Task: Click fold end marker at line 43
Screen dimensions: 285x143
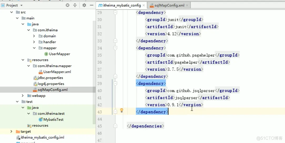Action: pos(115,112)
